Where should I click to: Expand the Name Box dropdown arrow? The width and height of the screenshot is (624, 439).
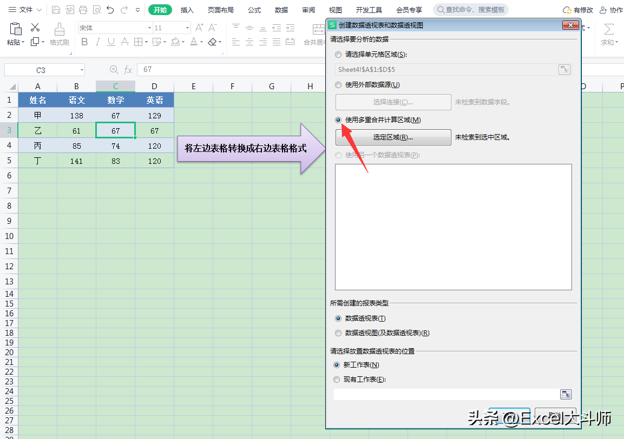tap(82, 70)
